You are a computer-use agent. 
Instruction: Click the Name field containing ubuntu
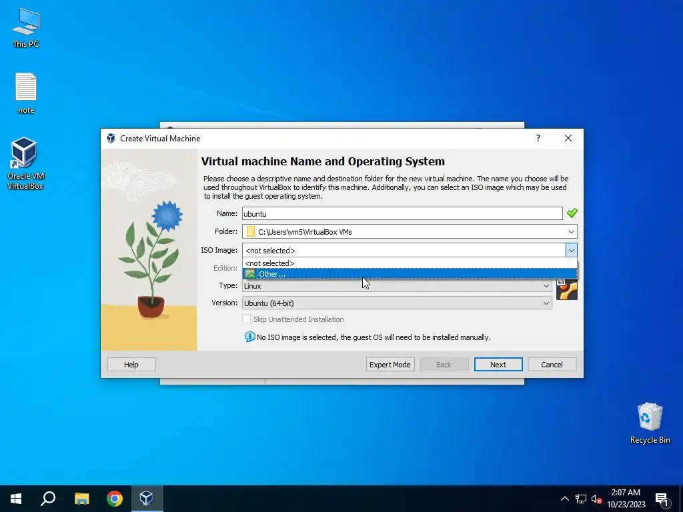[402, 213]
